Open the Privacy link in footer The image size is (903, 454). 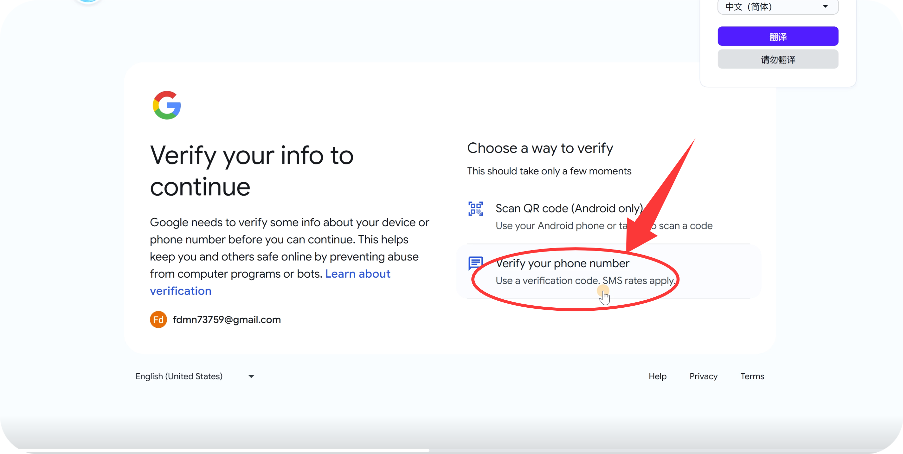[x=703, y=376]
